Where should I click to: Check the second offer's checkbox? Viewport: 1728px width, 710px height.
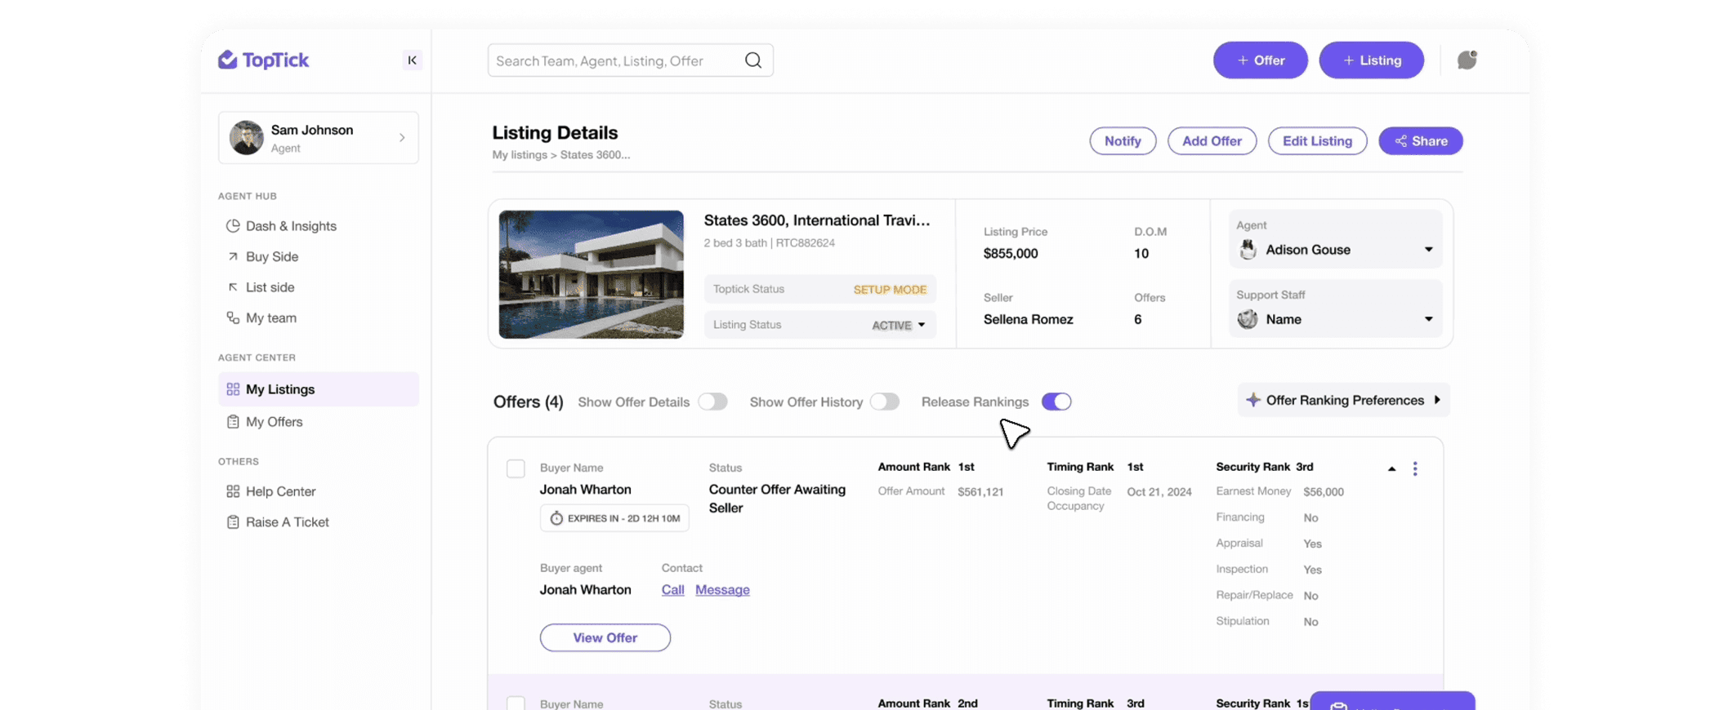tap(516, 703)
